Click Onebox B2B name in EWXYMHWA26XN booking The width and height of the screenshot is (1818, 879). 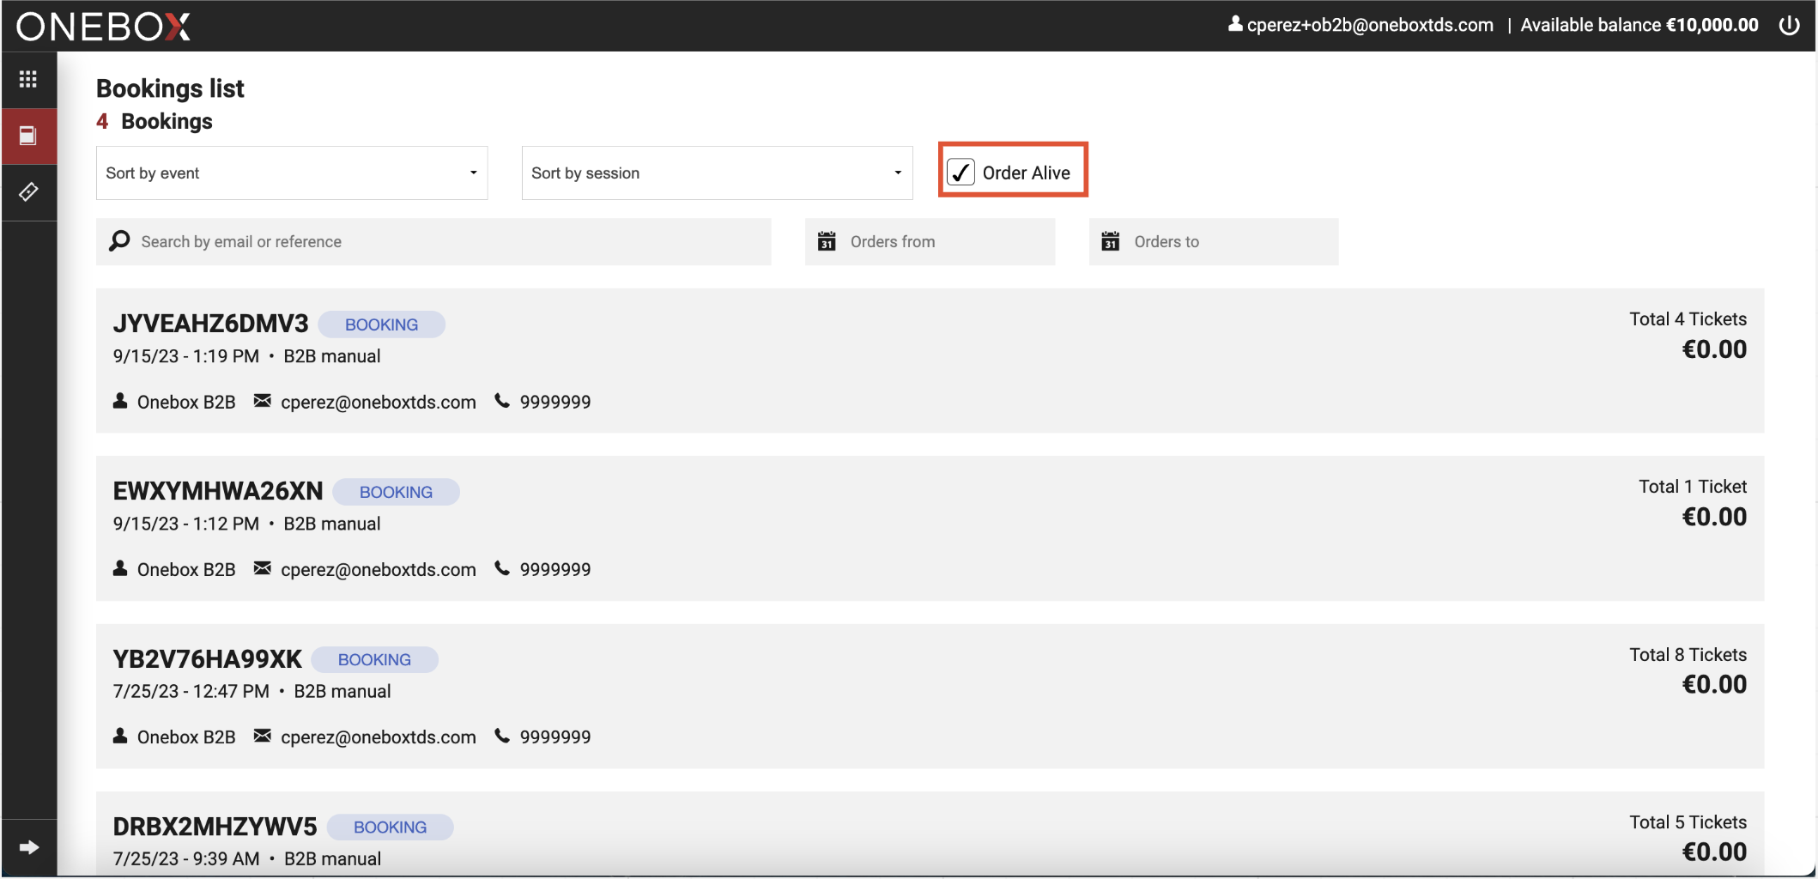(186, 569)
